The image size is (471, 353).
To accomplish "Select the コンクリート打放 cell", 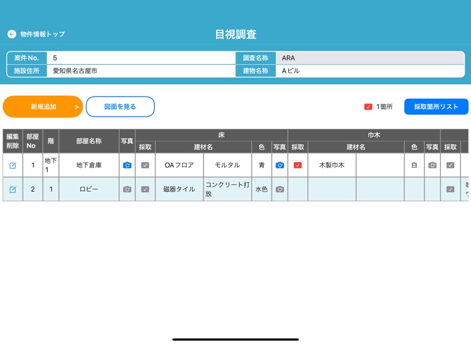I will click(x=227, y=189).
